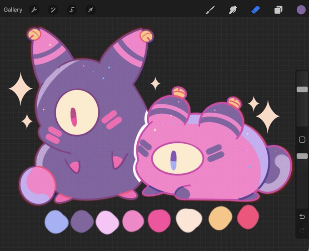Tap the purple creature's cream eye

77,113
